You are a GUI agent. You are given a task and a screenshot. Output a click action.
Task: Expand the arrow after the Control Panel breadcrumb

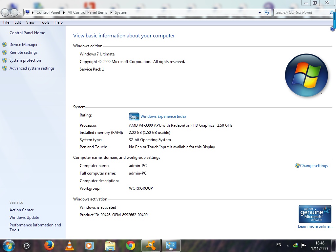pyautogui.click(x=64, y=13)
